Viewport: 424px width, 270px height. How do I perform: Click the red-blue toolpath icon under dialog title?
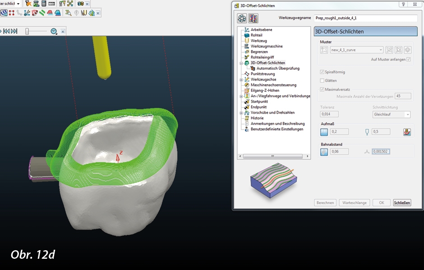click(253, 18)
